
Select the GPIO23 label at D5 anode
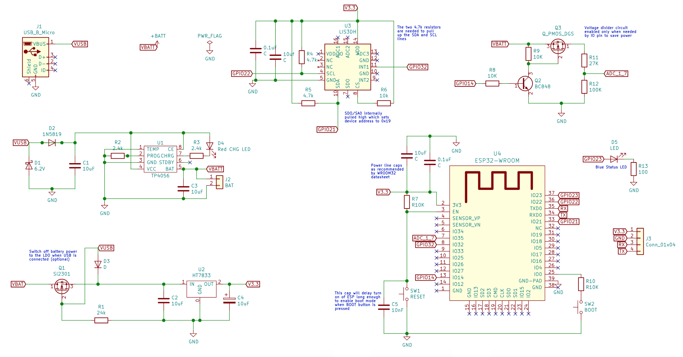[594, 159]
